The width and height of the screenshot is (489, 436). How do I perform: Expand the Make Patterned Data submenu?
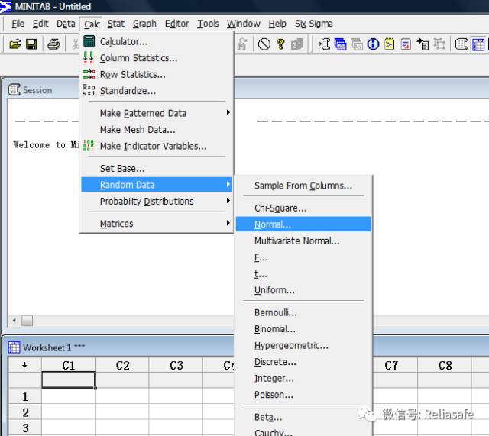click(157, 113)
